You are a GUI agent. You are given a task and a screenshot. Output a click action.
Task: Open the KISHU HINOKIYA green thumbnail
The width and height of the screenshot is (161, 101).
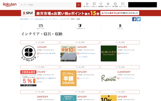tap(109, 54)
